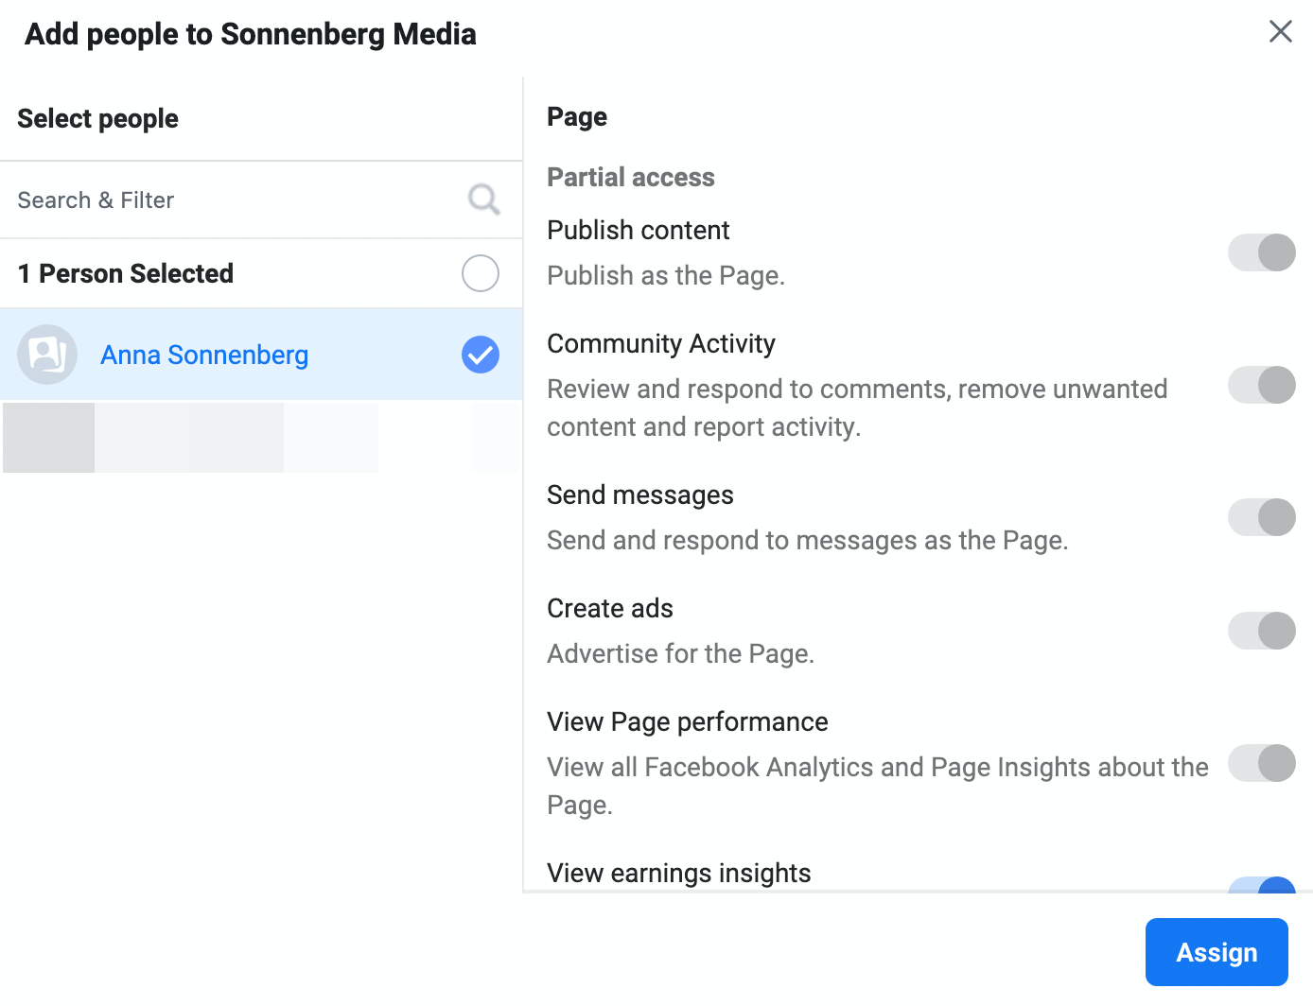Click the Partial access section header
Screen dimensions: 1313x1006
click(631, 177)
